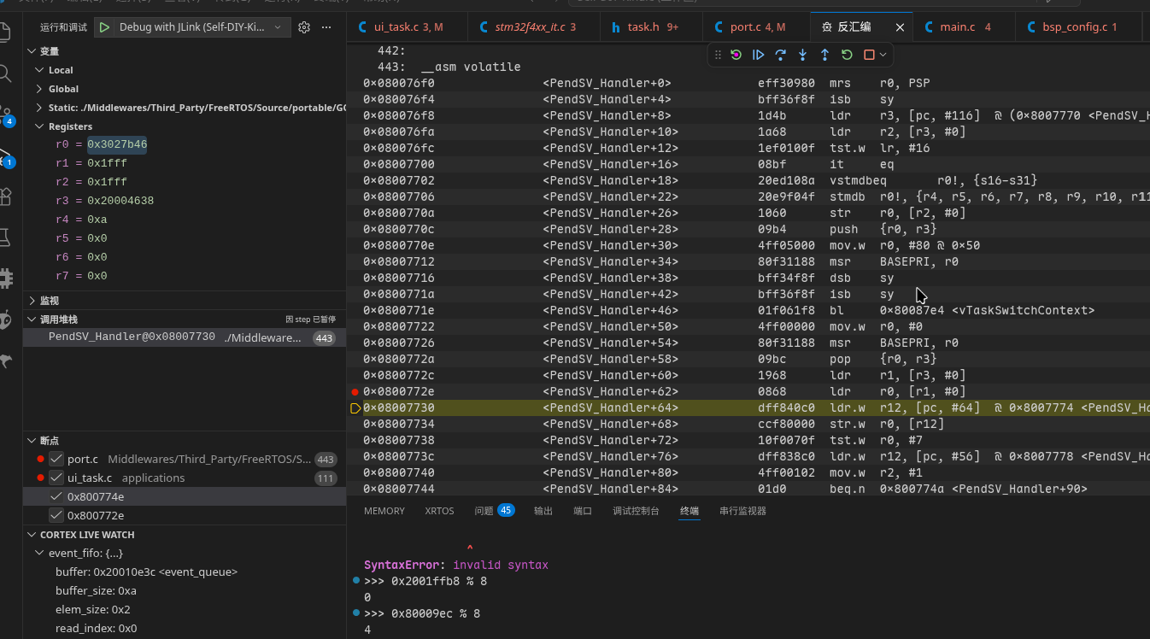Image resolution: width=1150 pixels, height=639 pixels.
Task: Close the disassembly tab
Action: point(900,27)
